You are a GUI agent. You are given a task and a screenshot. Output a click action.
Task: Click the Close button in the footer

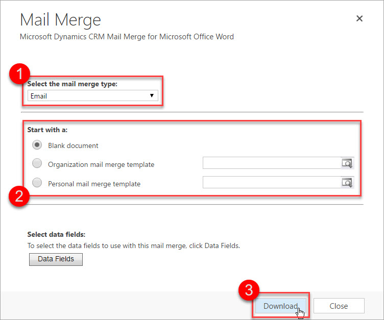click(x=339, y=306)
